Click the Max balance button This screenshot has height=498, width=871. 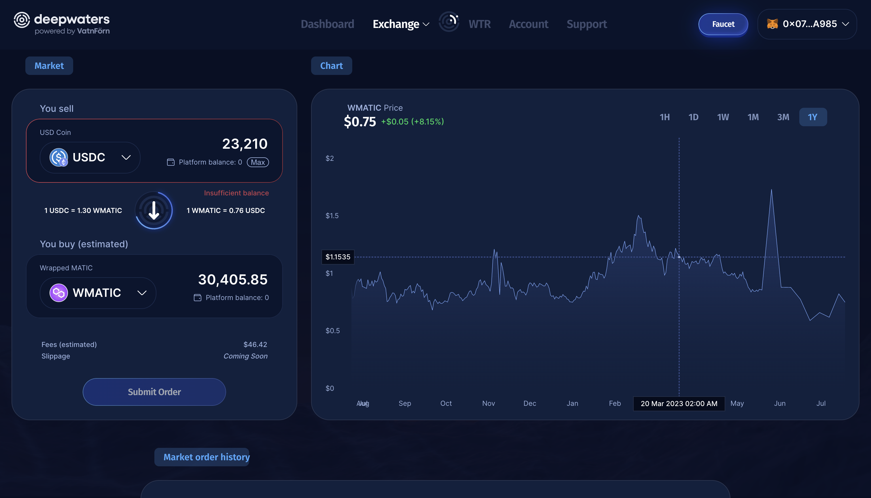click(x=258, y=162)
